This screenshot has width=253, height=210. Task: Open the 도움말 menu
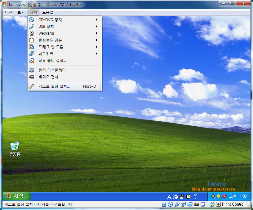[x=48, y=12]
